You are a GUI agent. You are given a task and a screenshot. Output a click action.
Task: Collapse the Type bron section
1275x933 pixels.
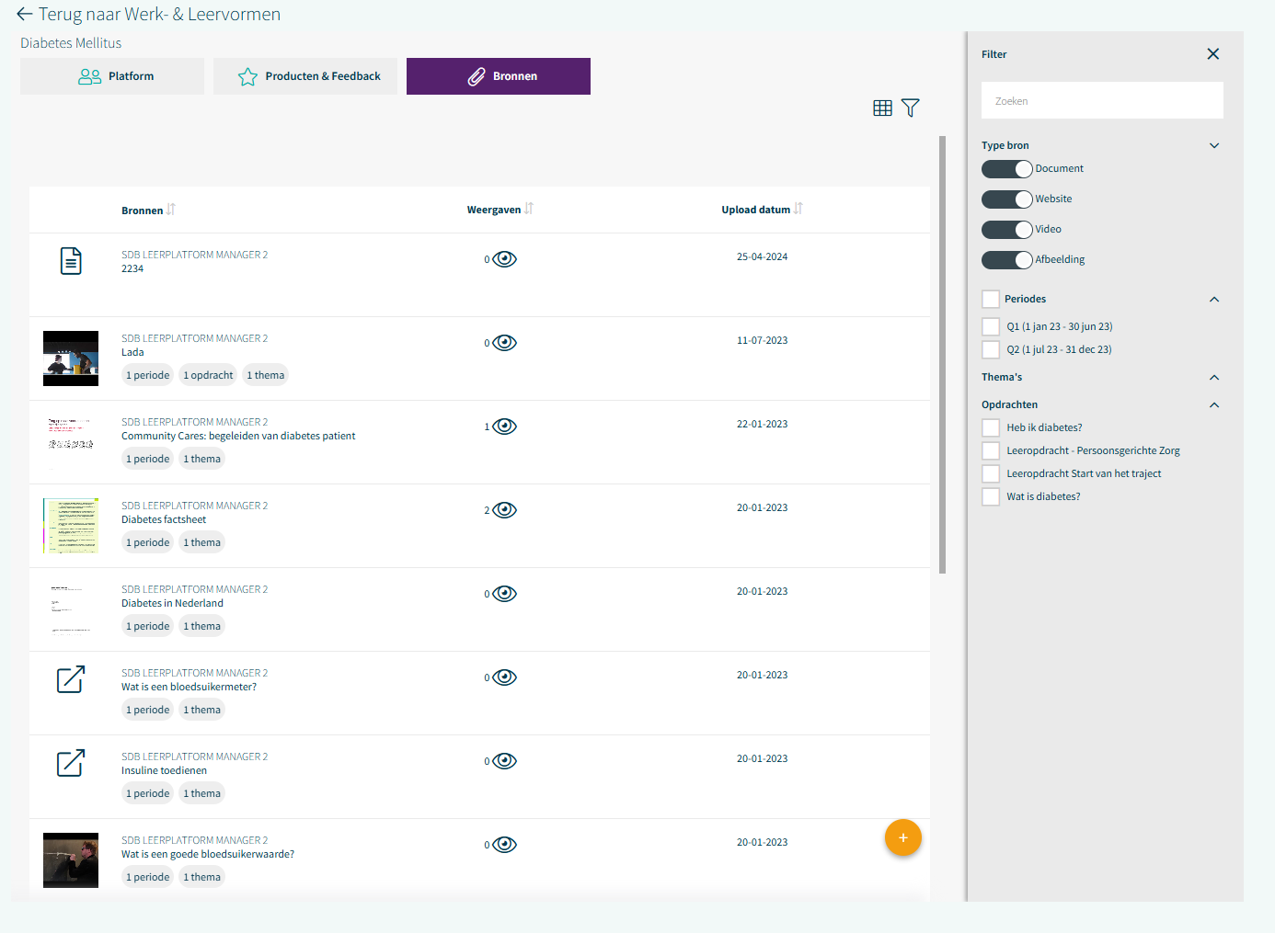click(x=1213, y=145)
